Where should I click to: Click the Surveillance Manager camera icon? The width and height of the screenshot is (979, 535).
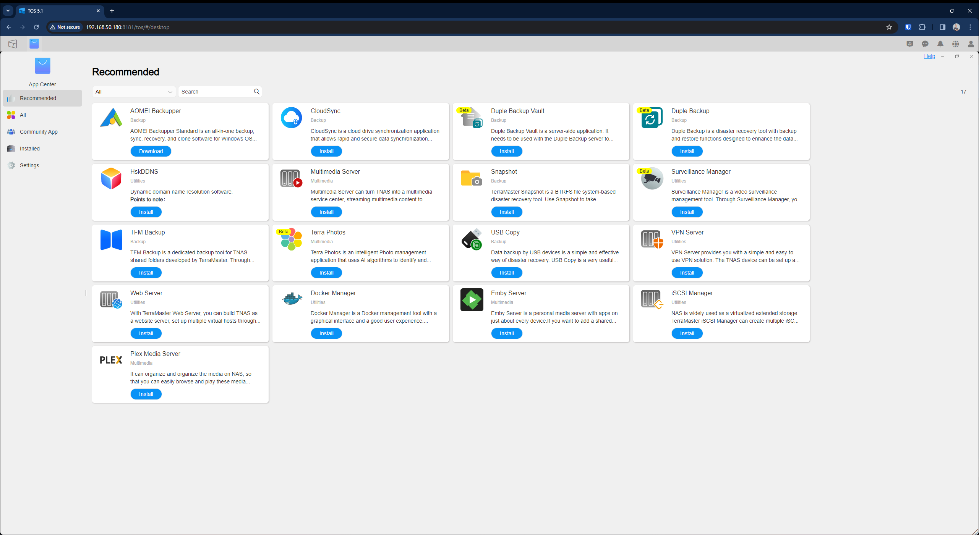(652, 178)
